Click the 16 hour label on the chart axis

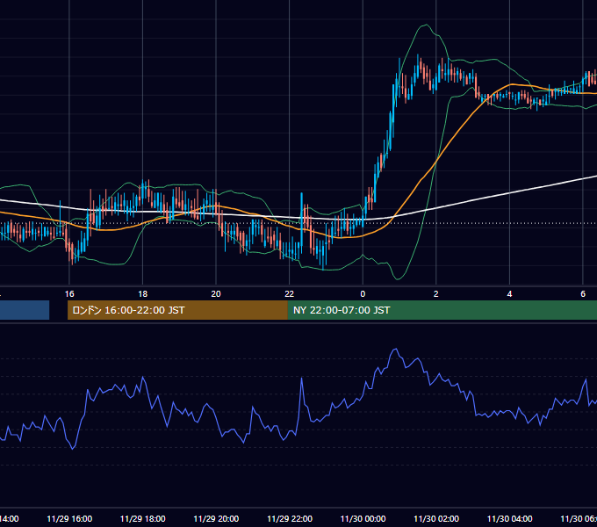(x=69, y=294)
